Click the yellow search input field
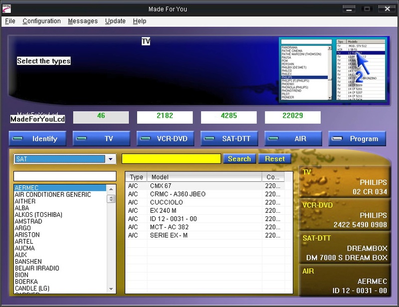The width and height of the screenshot is (399, 307). [x=171, y=158]
